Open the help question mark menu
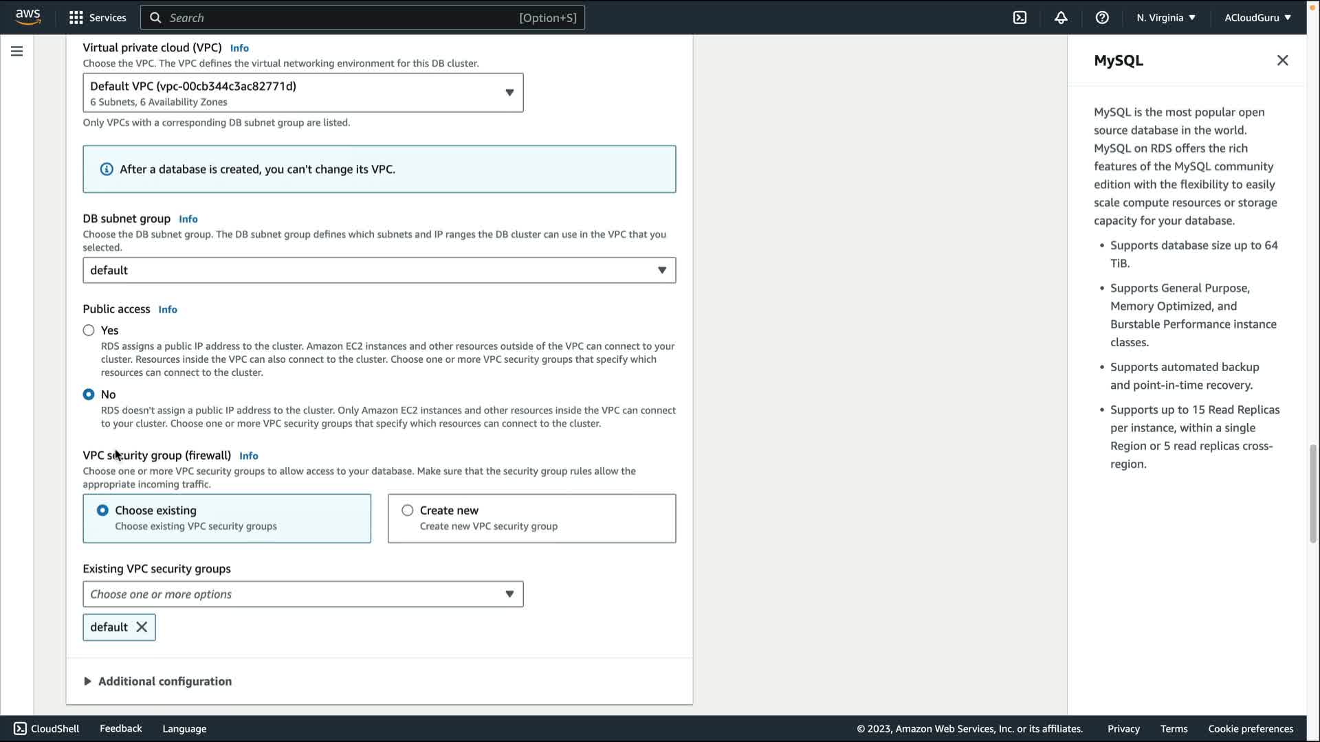 (1102, 18)
